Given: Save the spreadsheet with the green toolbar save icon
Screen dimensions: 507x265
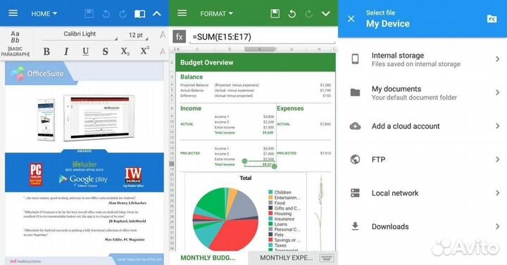Looking at the screenshot, I should pos(275,13).
